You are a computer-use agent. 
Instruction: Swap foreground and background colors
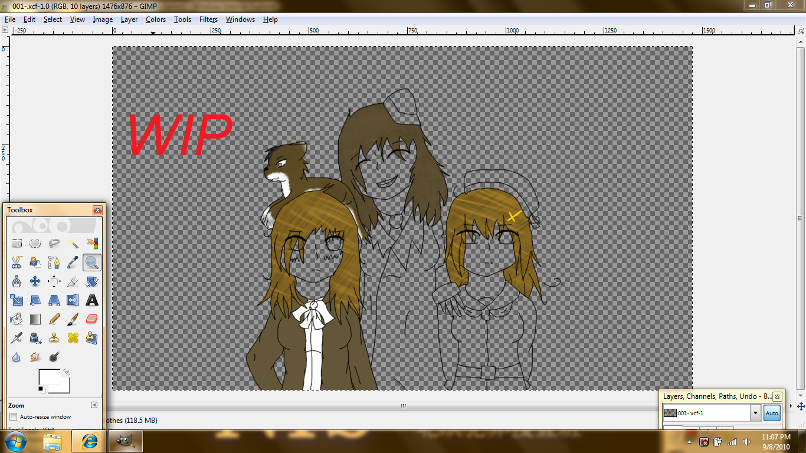tap(67, 372)
